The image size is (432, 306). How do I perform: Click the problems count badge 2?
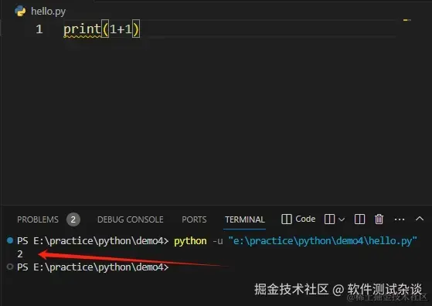tap(73, 219)
